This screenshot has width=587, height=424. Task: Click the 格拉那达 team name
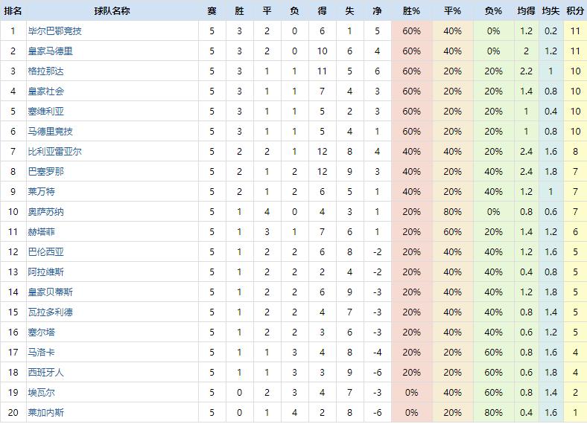tap(45, 71)
